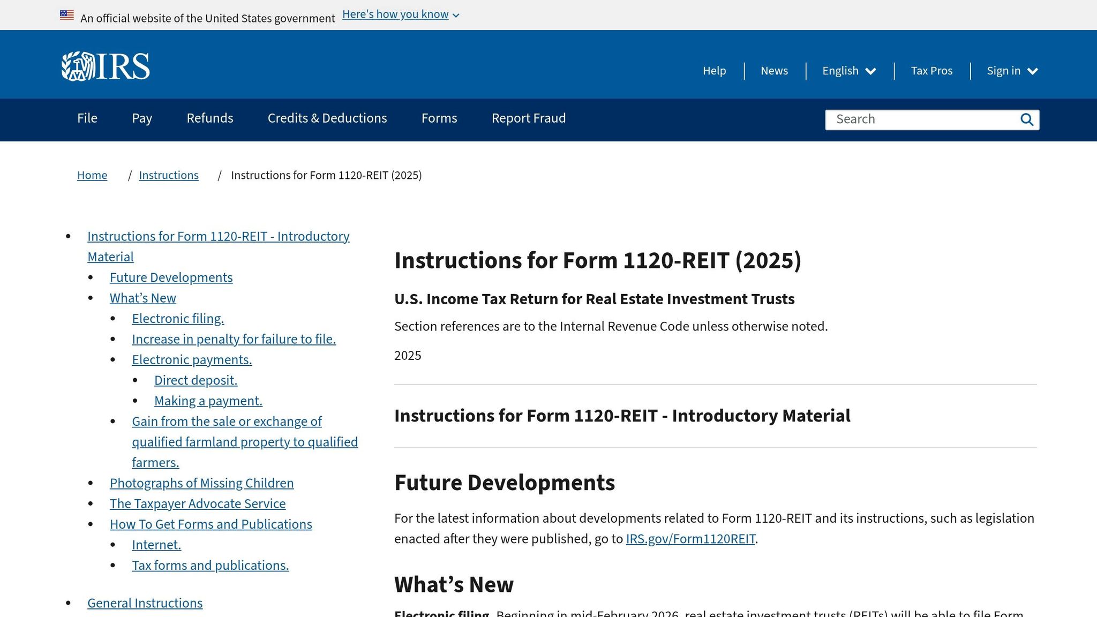Screen dimensions: 1097x617
Task: Click the search magnifier icon
Action: tap(1027, 119)
